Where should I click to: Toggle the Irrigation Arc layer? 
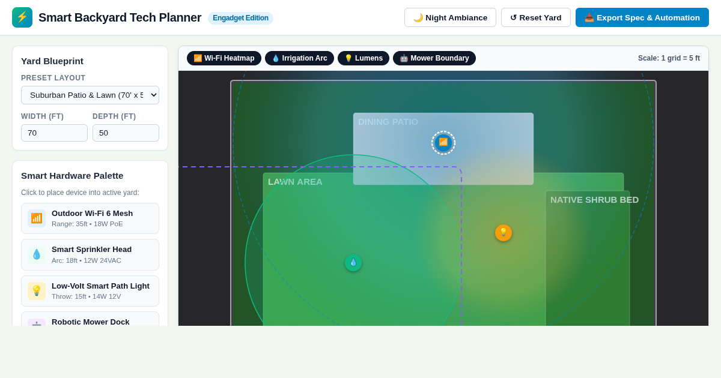299,58
